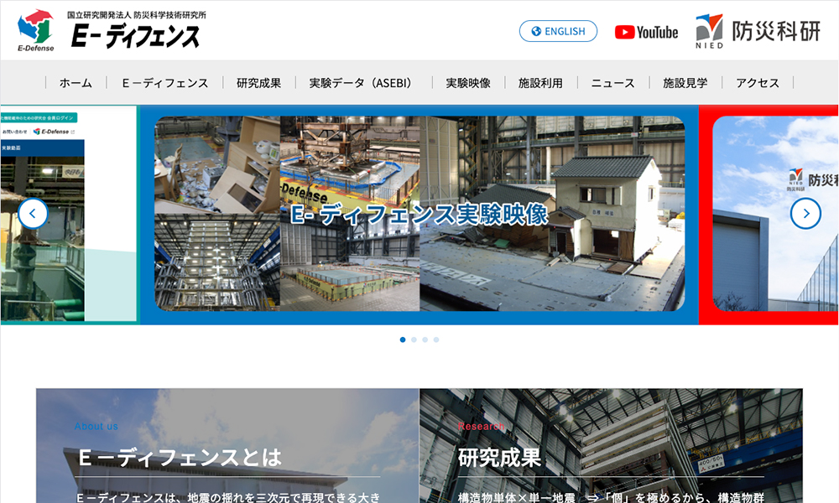The height and width of the screenshot is (503, 839).
Task: Select the fourth carousel pagination dot
Action: point(436,340)
